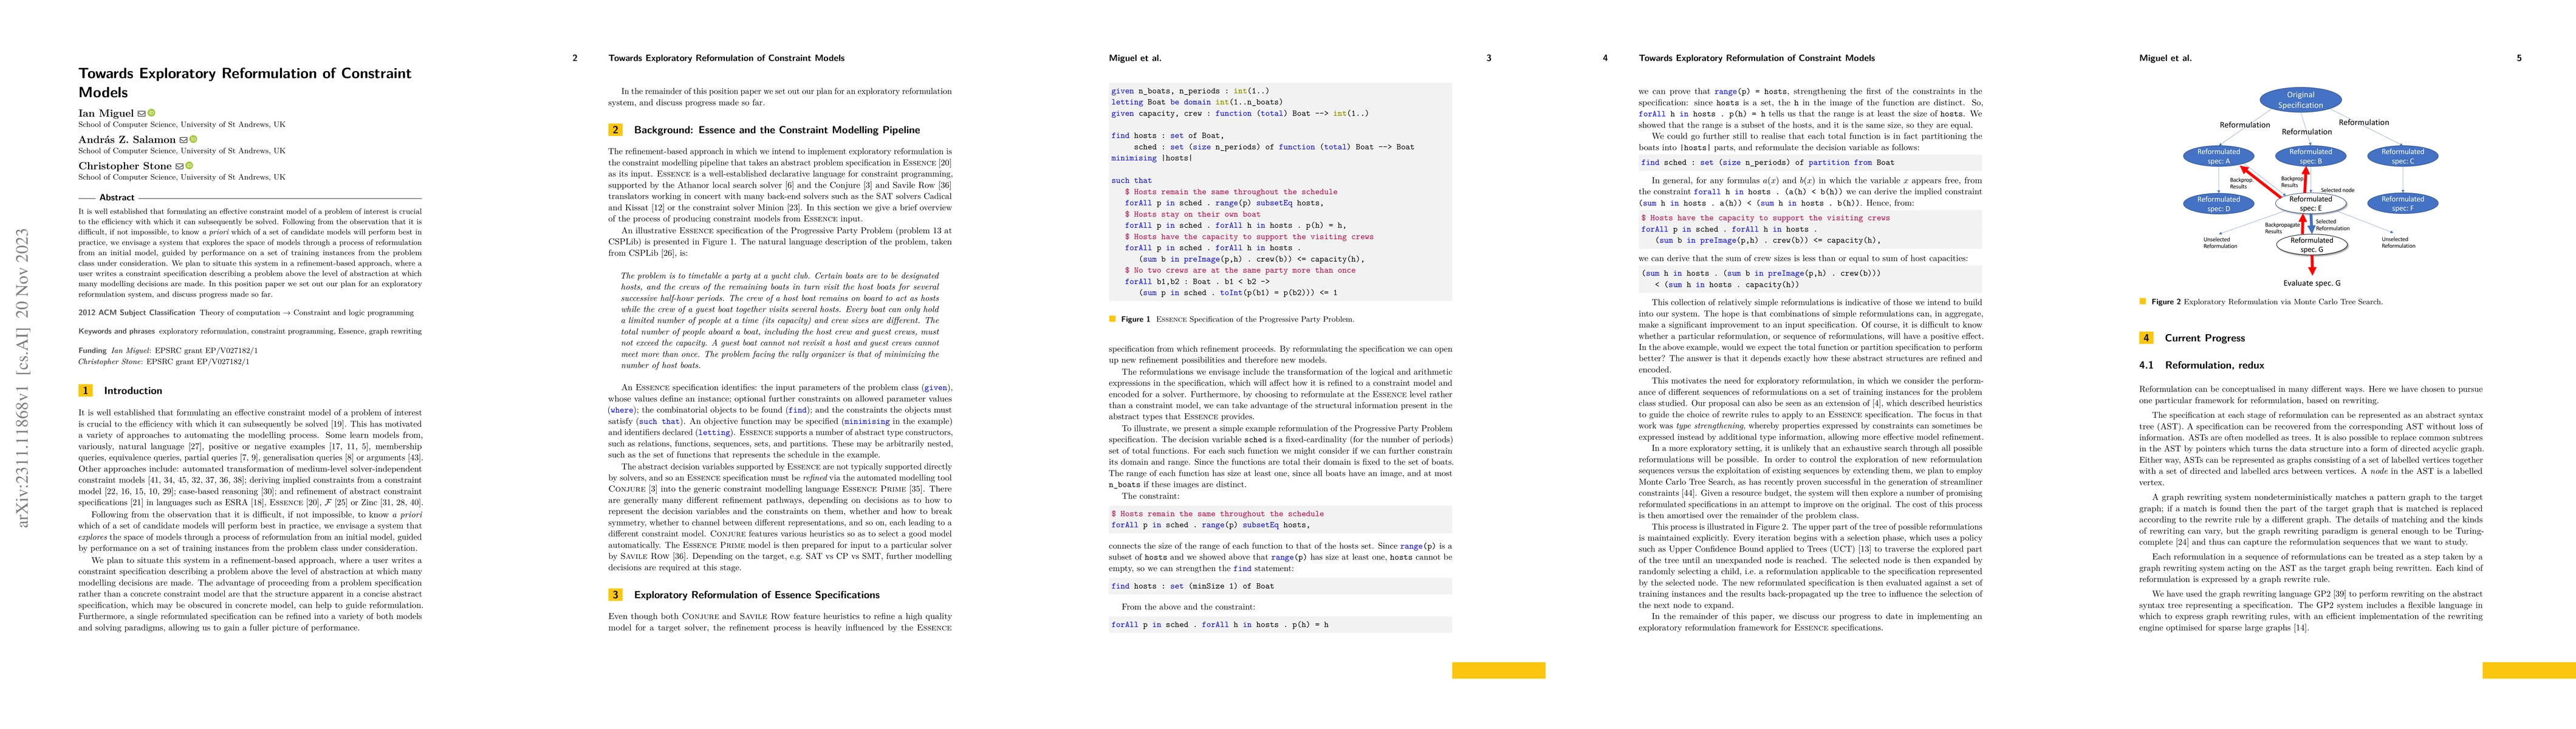Click author name Ian Miguel
2576x729 pixels.
tap(106, 113)
